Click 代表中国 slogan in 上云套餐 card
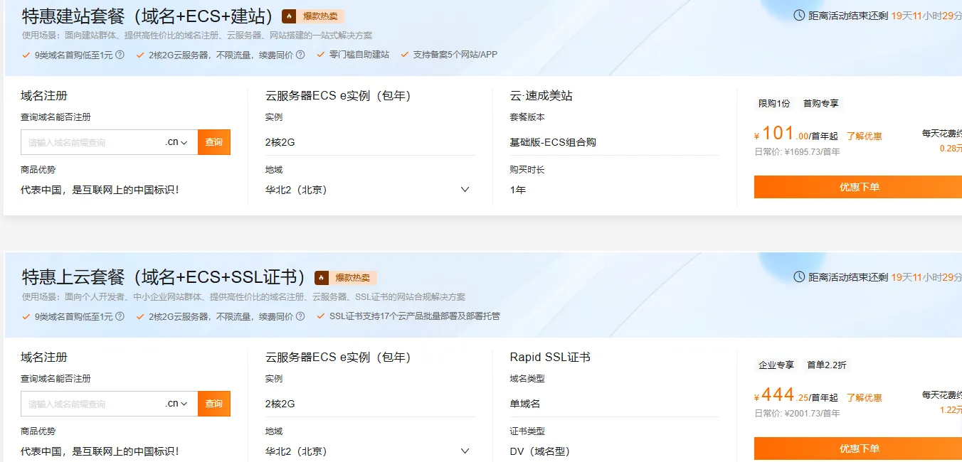Image resolution: width=962 pixels, height=462 pixels. pyautogui.click(x=100, y=451)
